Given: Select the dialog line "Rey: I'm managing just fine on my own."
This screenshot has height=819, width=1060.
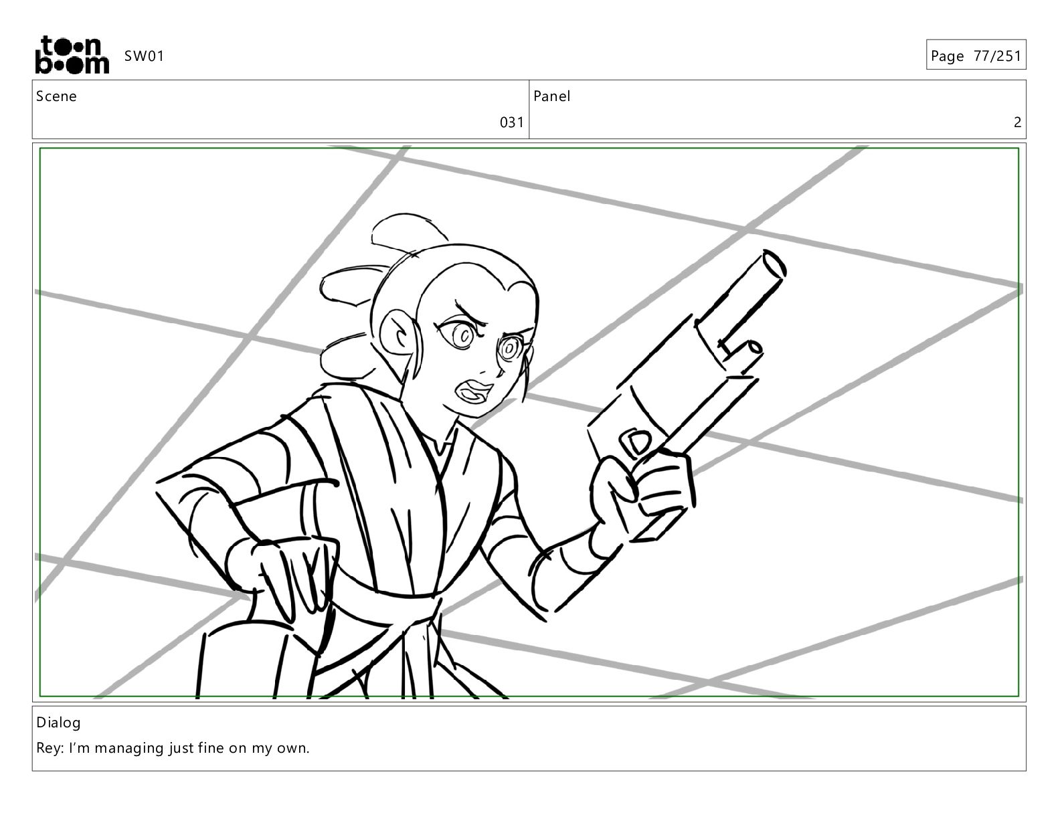Looking at the screenshot, I should 173,748.
